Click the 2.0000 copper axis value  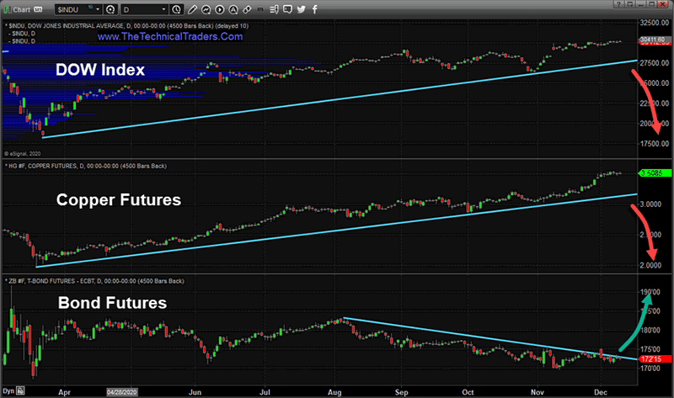650,265
